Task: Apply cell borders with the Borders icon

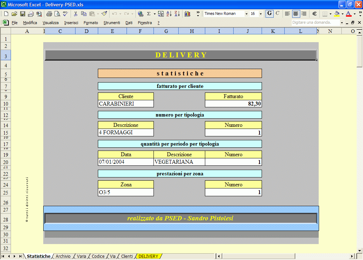Action: [325, 14]
